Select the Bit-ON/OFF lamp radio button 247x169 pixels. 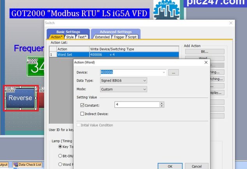(60, 156)
